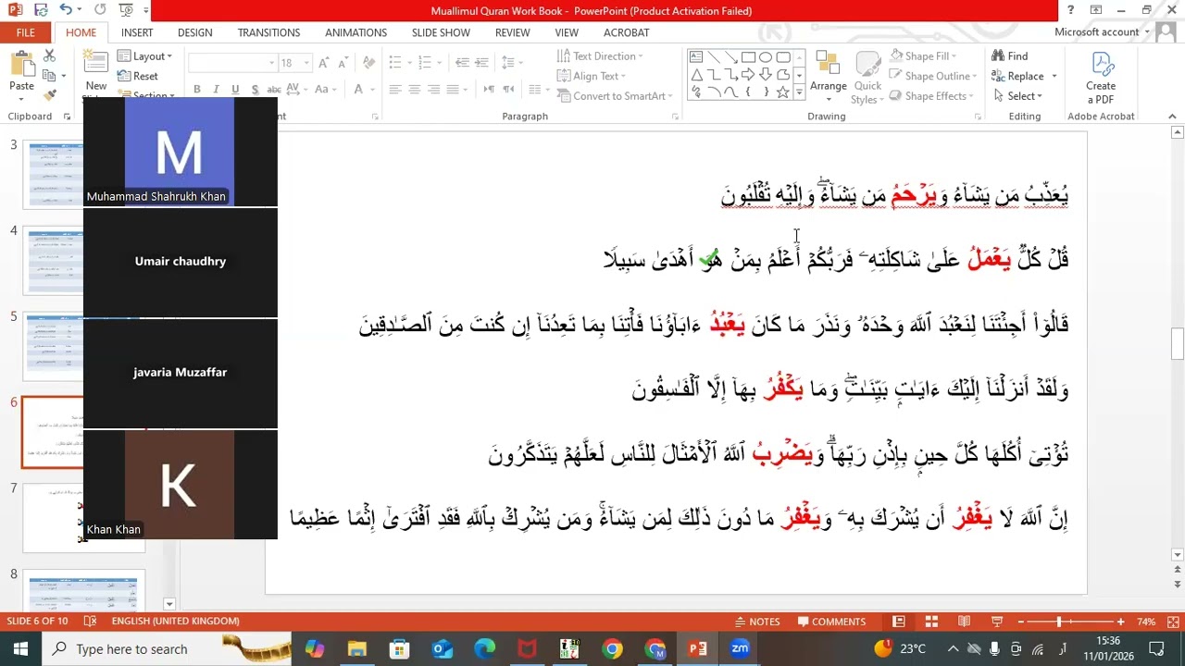
Task: Click the Format Painter brush icon
Action: tap(49, 95)
